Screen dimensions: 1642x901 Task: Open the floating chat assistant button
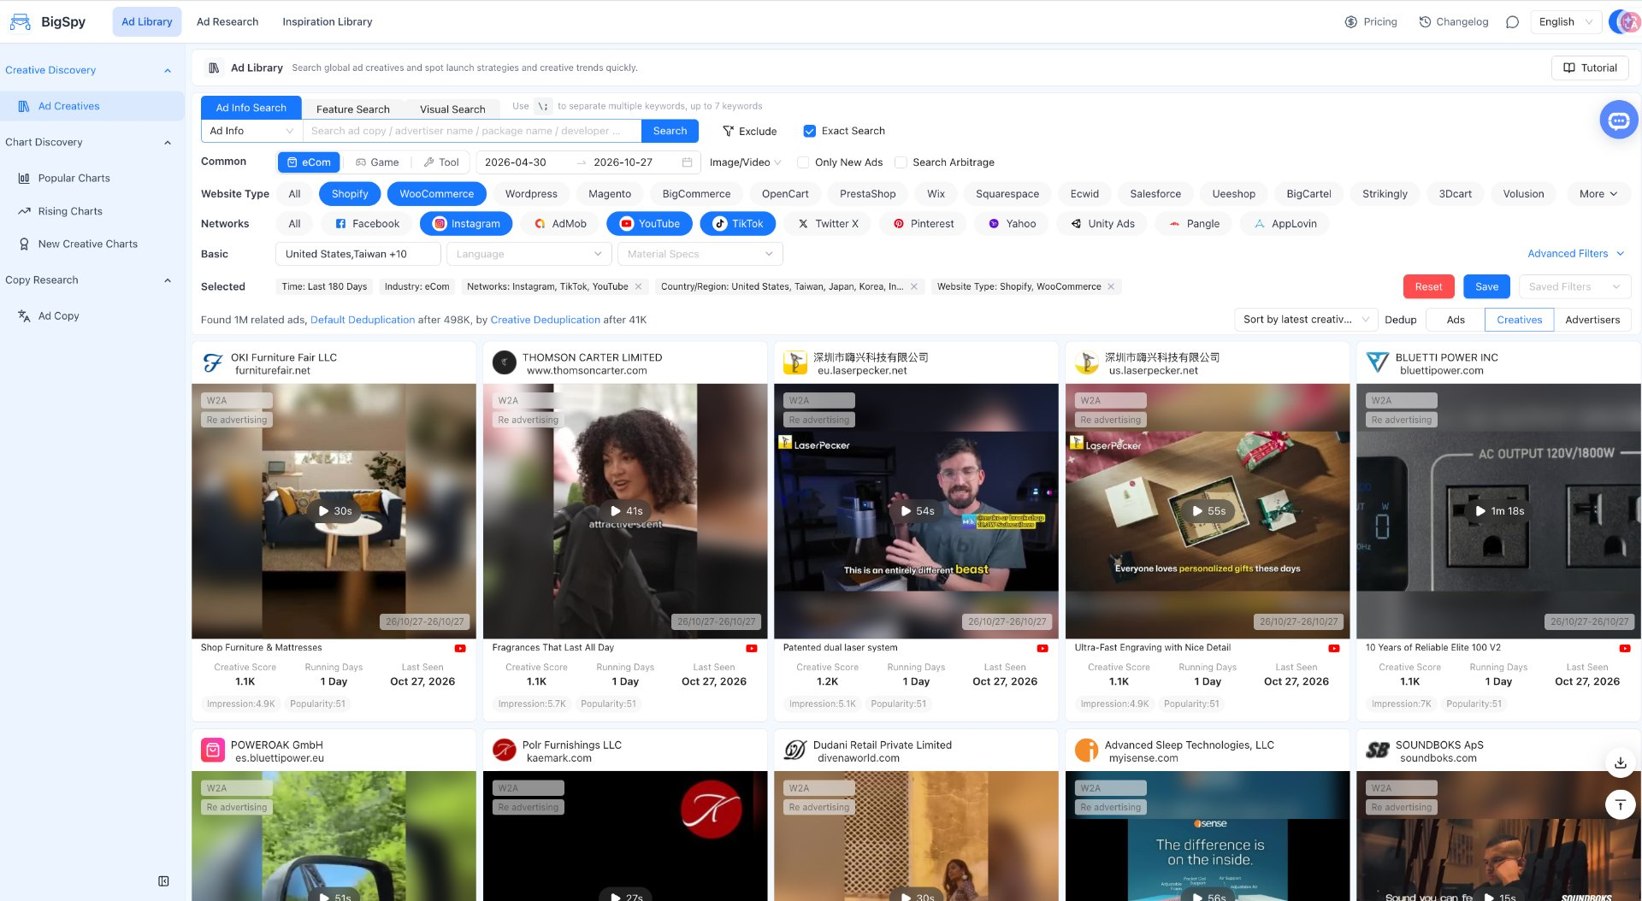[x=1618, y=121]
